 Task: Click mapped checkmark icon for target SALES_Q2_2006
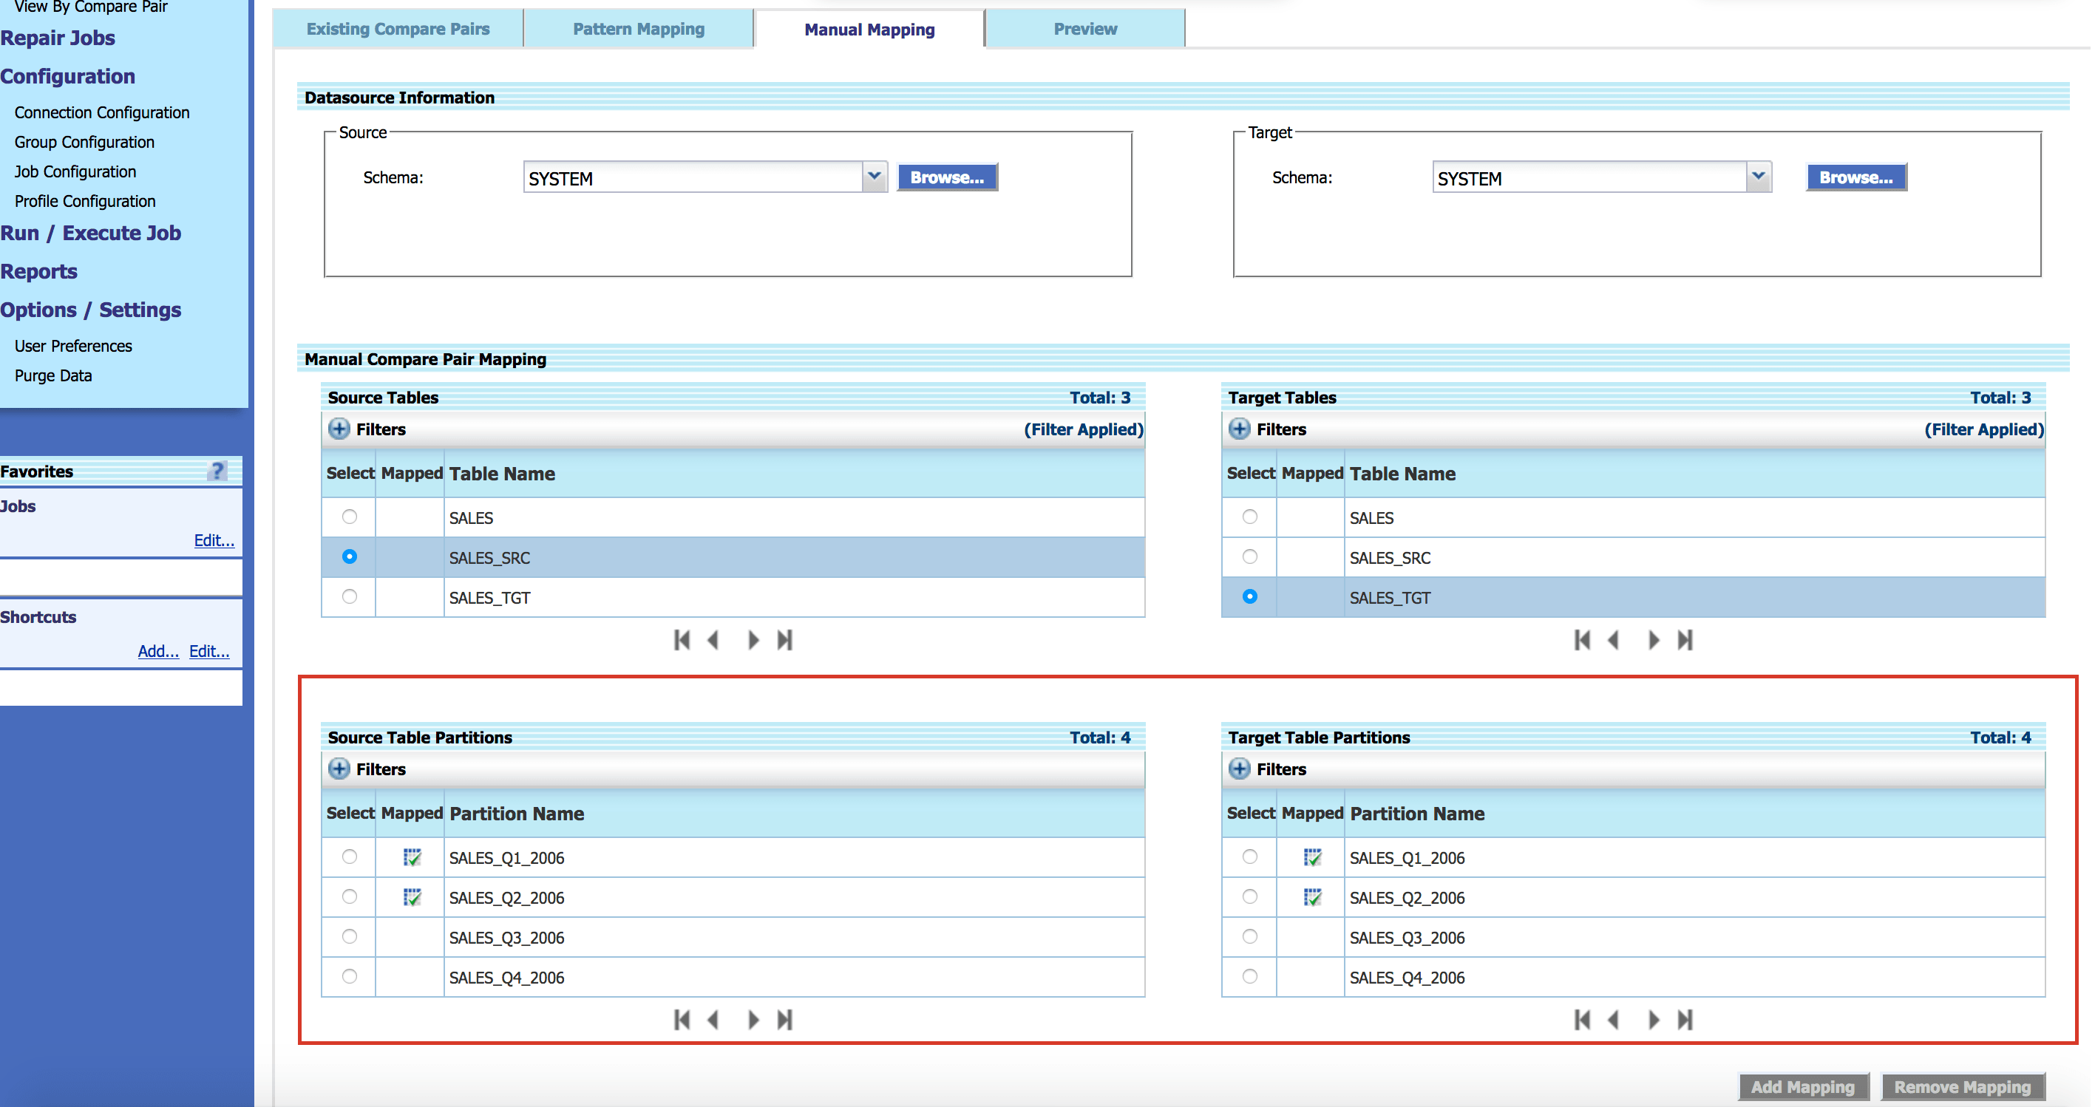(x=1312, y=896)
